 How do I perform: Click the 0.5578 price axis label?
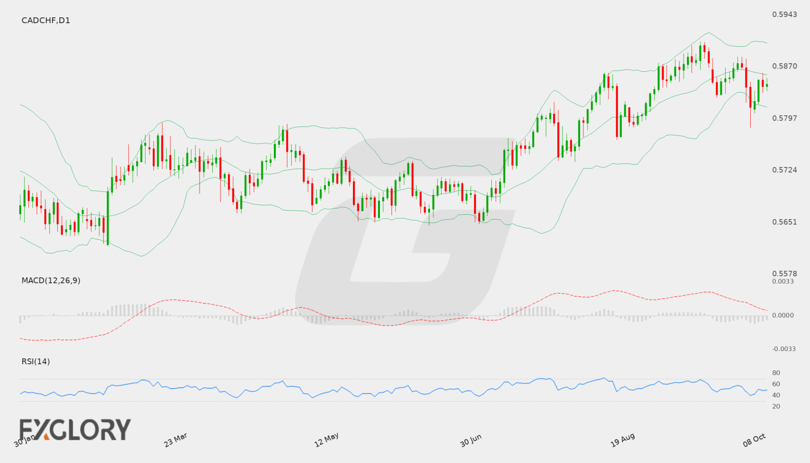coord(784,273)
